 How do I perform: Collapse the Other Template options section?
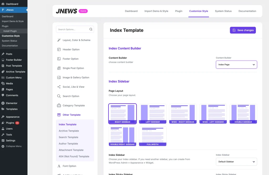(x=71, y=115)
